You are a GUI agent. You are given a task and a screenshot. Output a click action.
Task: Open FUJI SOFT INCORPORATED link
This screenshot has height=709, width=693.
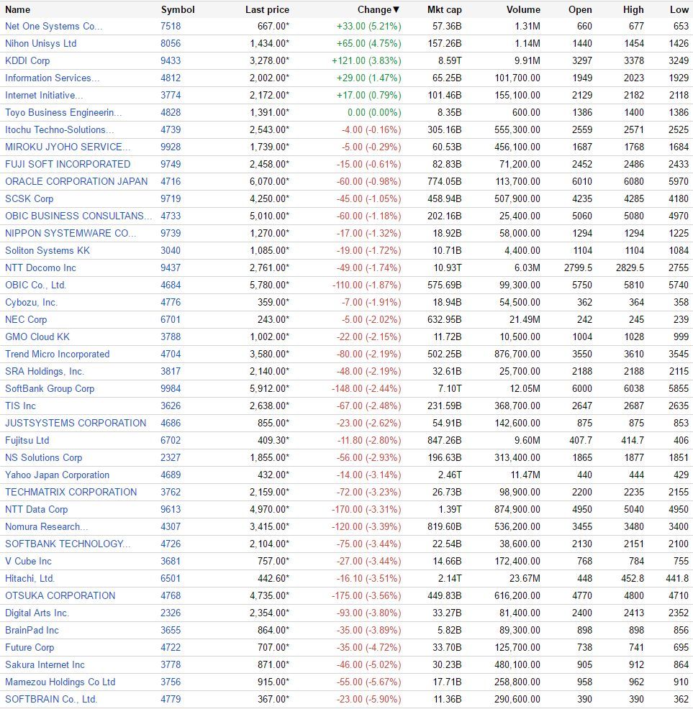point(68,164)
